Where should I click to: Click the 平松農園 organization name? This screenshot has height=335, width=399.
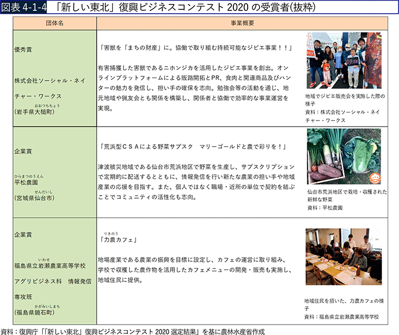(26, 182)
